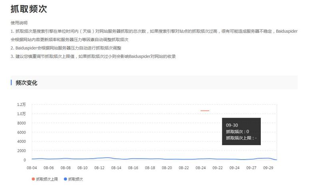Click the 08-10 x-axis date label
The width and height of the screenshot is (319, 191).
(82, 168)
